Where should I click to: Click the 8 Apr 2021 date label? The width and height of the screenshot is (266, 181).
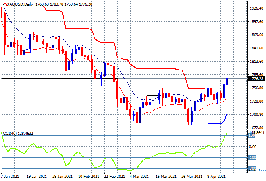(216, 177)
